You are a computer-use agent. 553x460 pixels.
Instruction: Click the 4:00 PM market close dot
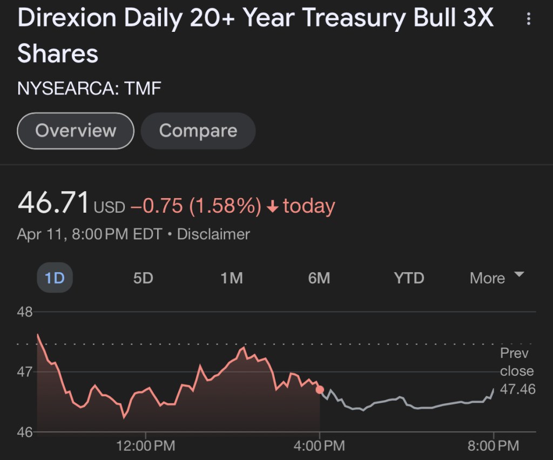[x=320, y=390]
